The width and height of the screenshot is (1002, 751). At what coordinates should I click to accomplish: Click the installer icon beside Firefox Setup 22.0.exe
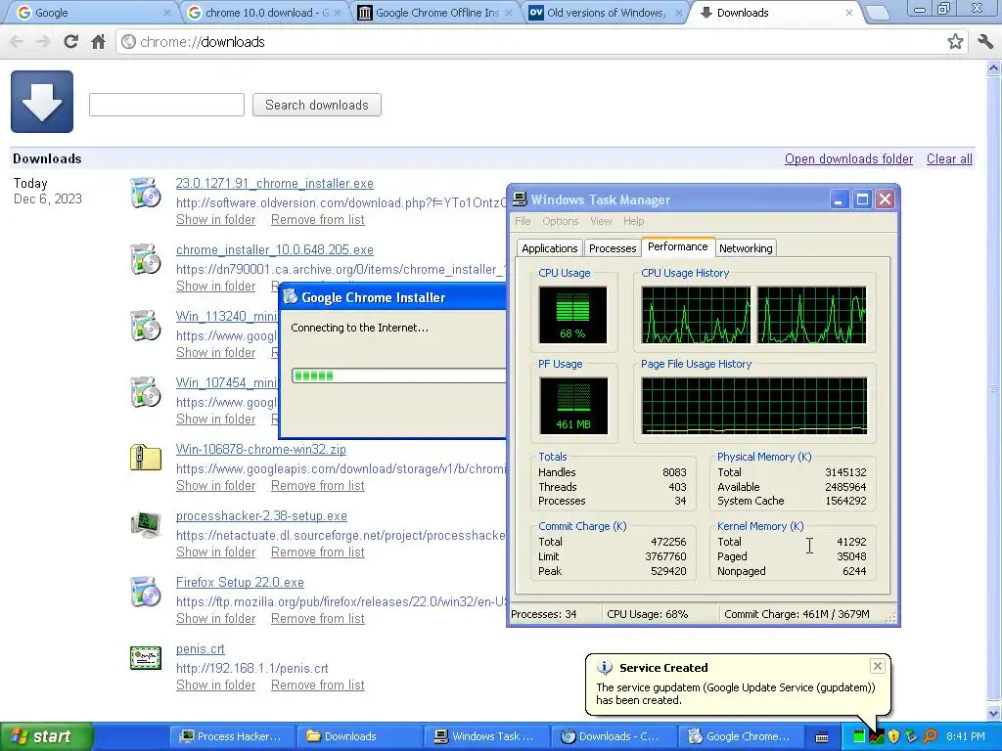click(x=146, y=592)
